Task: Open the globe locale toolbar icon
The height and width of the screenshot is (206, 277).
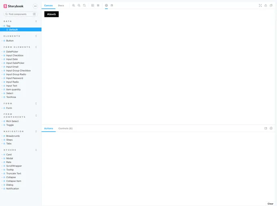Action: tap(106, 6)
